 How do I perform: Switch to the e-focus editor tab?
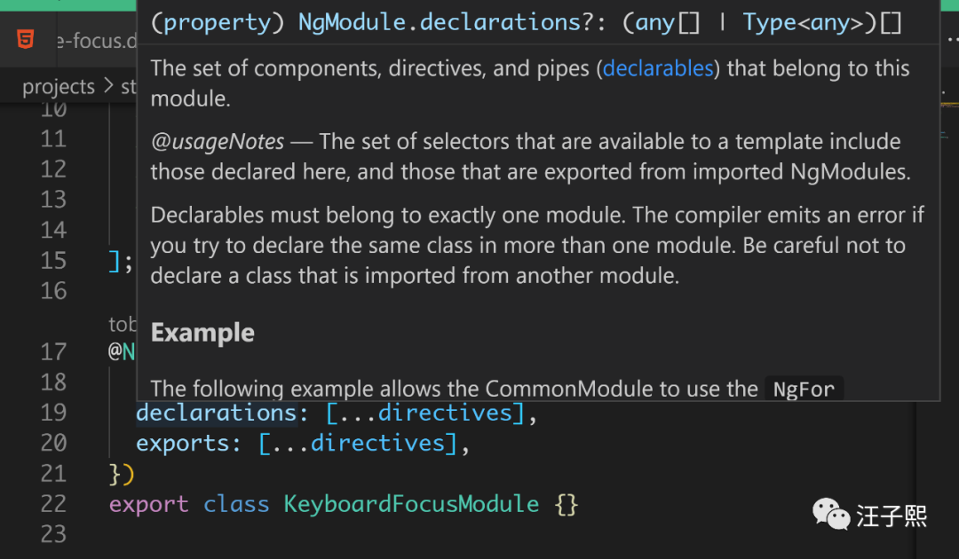click(93, 41)
